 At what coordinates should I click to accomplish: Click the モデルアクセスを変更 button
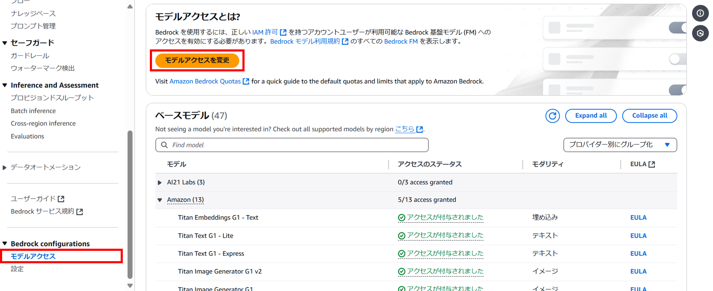(x=197, y=60)
